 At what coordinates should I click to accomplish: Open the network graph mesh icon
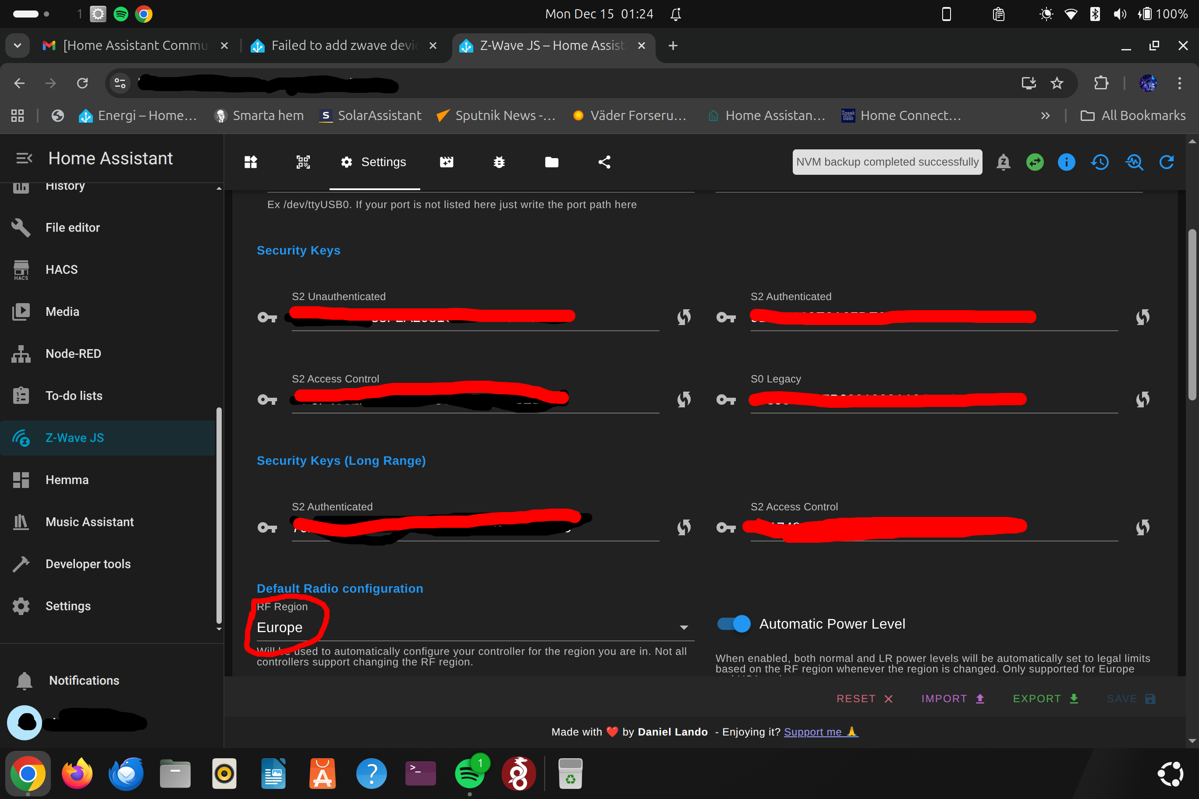point(604,162)
